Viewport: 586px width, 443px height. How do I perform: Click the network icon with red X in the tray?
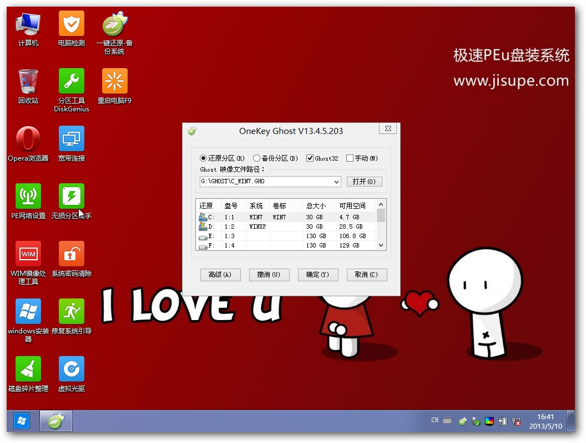[x=516, y=421]
